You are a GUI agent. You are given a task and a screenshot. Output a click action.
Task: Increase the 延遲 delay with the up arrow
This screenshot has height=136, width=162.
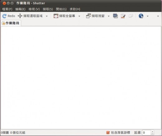point(152,132)
